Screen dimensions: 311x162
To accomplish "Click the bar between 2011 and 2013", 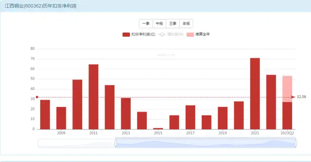I will tap(110, 107).
